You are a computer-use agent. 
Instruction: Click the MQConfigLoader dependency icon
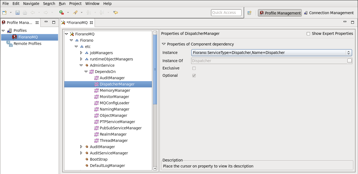97,103
